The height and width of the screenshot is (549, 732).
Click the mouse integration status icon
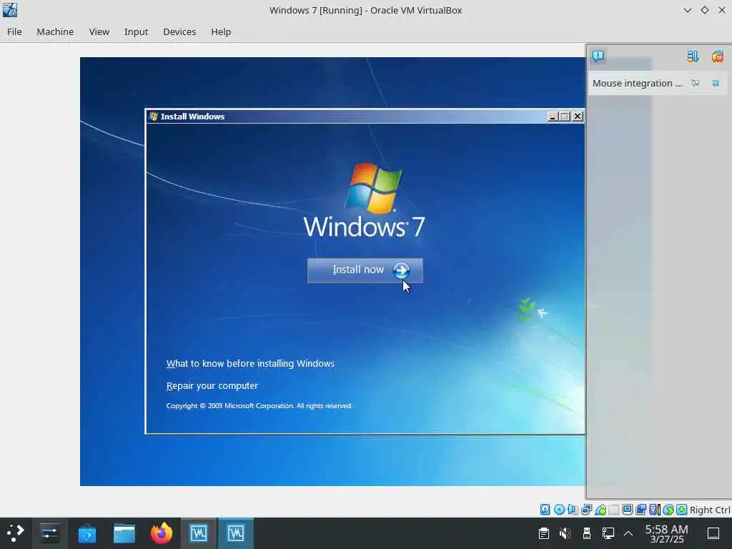pyautogui.click(x=668, y=509)
